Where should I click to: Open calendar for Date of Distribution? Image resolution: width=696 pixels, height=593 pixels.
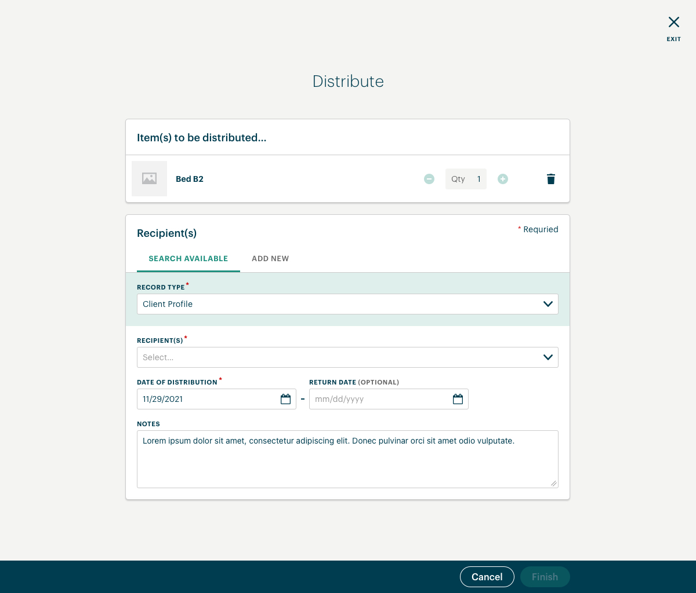coord(285,399)
